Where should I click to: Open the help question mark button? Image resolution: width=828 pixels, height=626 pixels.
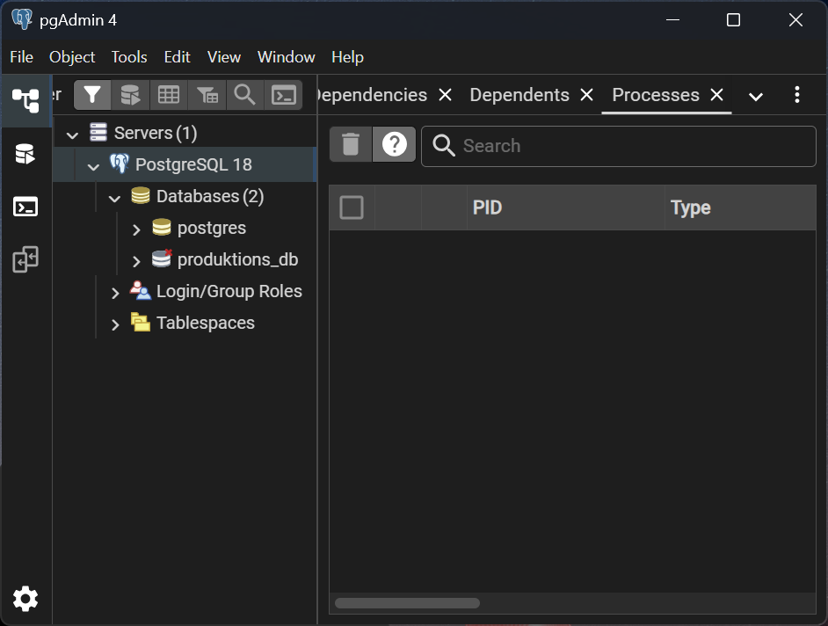[x=395, y=145]
